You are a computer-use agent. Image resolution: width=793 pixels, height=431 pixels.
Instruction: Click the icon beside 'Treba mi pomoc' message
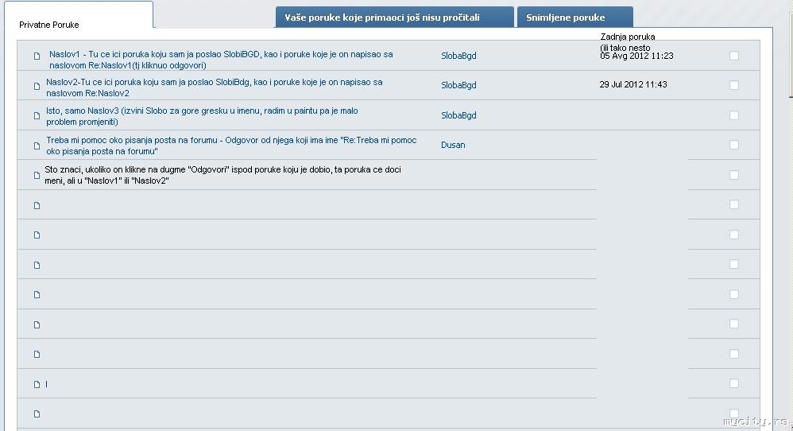[37, 146]
